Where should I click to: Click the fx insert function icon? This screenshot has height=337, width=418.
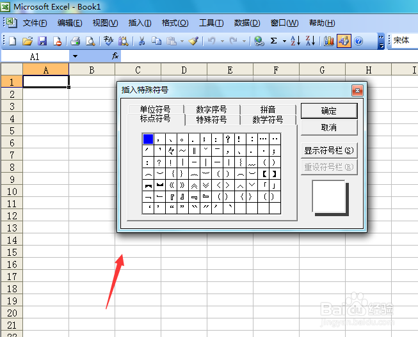coord(115,56)
